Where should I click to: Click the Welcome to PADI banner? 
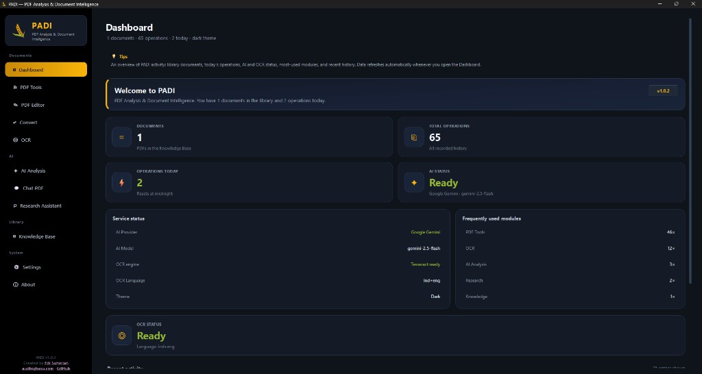tap(396, 95)
